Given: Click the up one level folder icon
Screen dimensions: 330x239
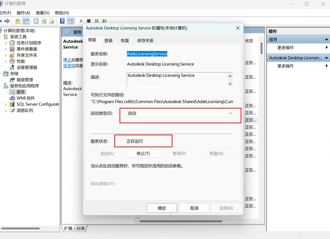Looking at the screenshot, I should [18, 21].
